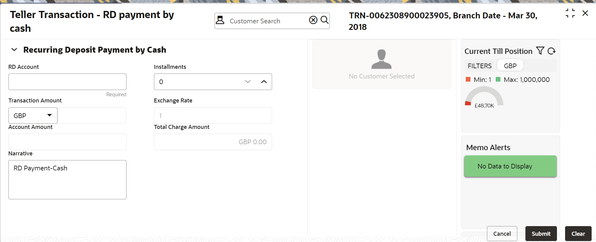Refresh the Current Till Position widget
Screen dimensions: 596x242
[x=552, y=51]
